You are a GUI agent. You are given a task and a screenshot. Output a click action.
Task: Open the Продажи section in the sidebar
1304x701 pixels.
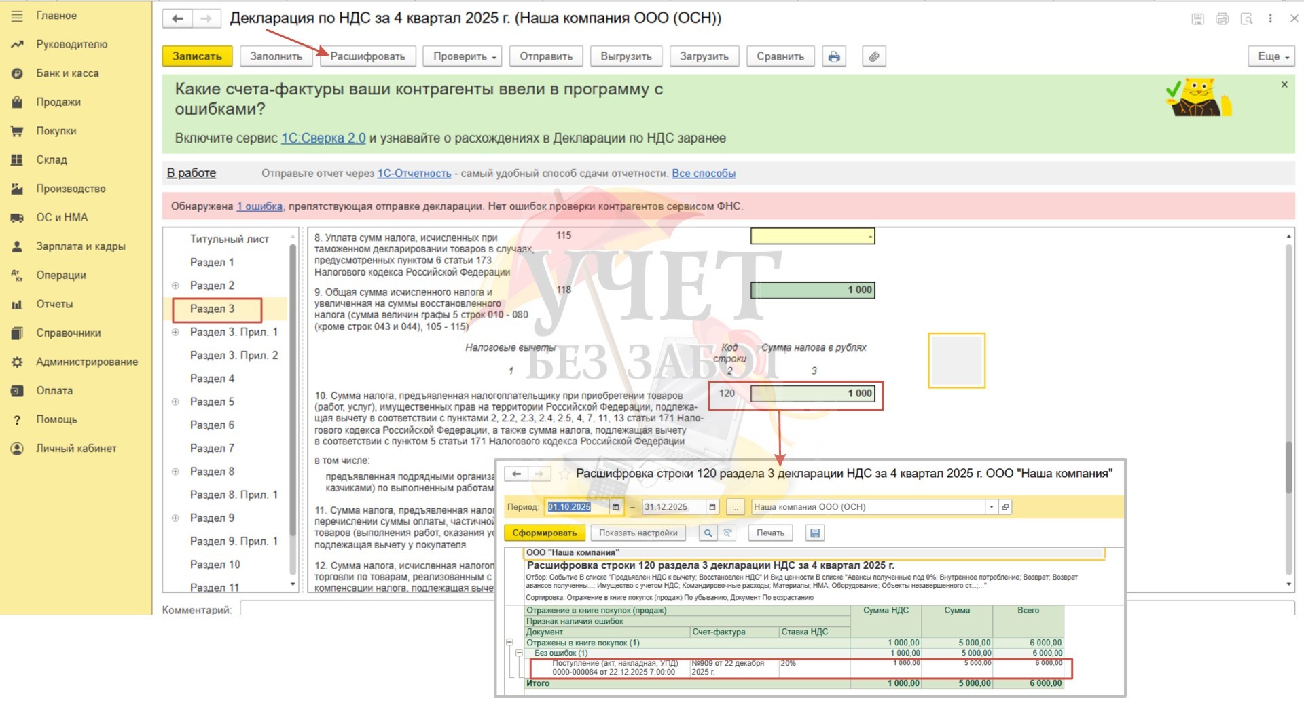pos(58,102)
